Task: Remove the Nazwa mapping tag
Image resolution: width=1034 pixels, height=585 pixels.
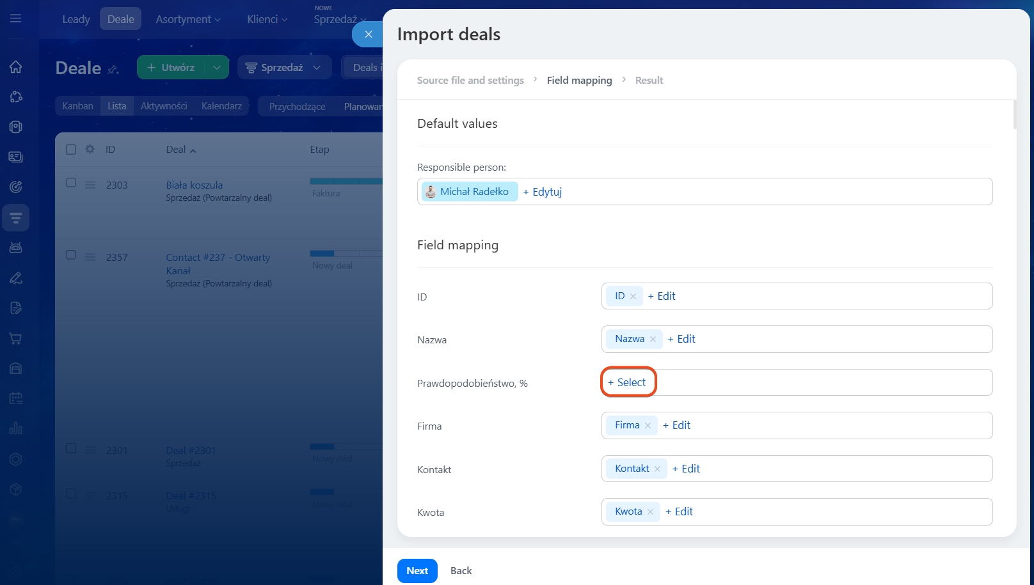Action: pyautogui.click(x=653, y=339)
